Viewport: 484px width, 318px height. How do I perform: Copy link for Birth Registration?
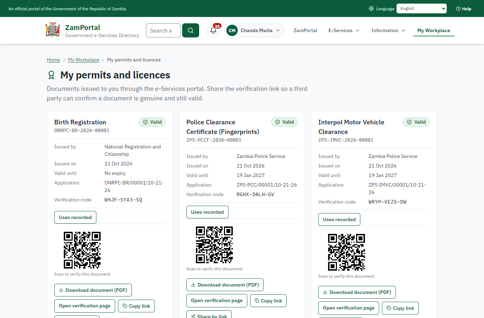click(x=136, y=306)
